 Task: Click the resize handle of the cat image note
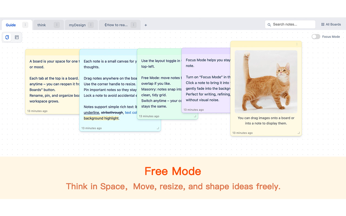tap(299, 133)
